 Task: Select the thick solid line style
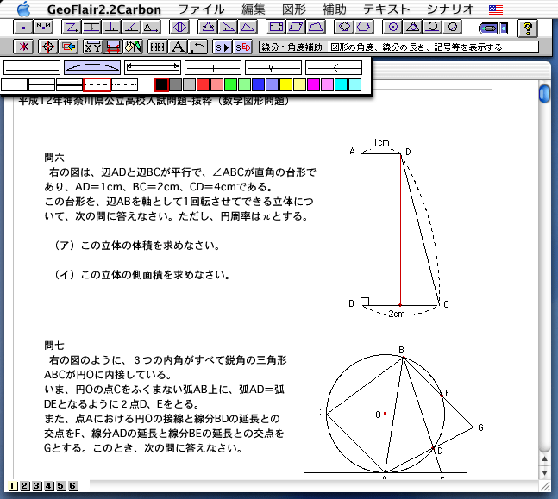(69, 85)
